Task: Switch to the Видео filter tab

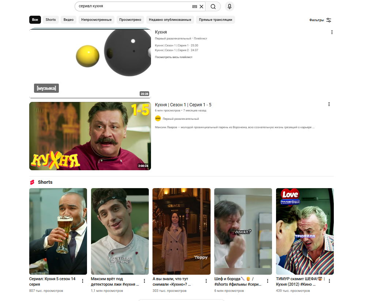Action: [68, 20]
